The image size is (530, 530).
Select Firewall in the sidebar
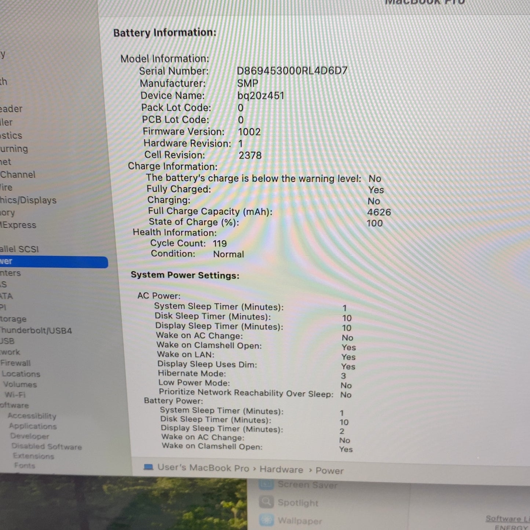tap(15, 363)
